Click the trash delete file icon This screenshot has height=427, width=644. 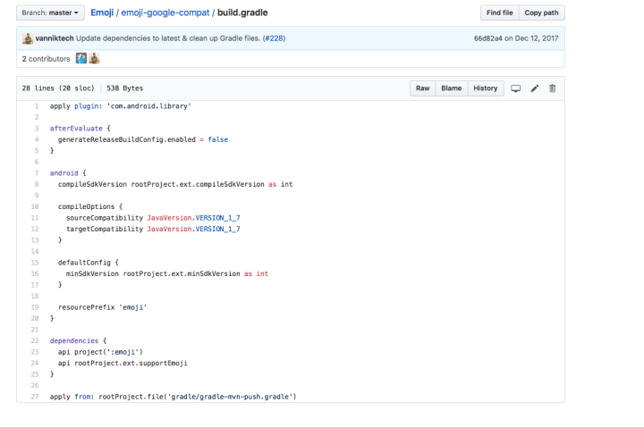(x=552, y=88)
